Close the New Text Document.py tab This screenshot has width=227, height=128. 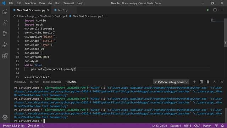[x=48, y=10]
